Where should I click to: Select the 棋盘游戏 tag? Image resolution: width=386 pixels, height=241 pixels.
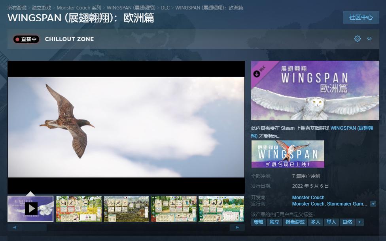coord(295,222)
